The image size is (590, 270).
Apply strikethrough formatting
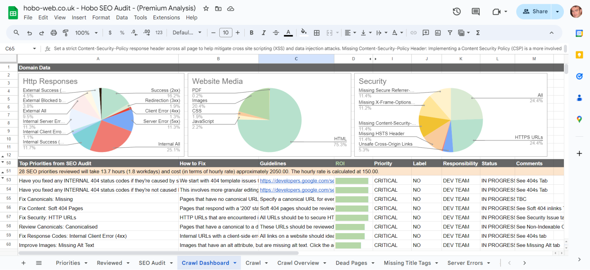(x=276, y=33)
